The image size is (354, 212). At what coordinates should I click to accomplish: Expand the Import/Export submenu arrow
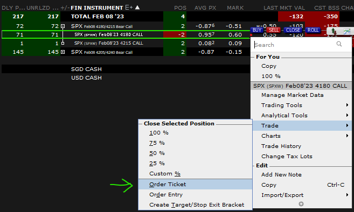(347, 195)
